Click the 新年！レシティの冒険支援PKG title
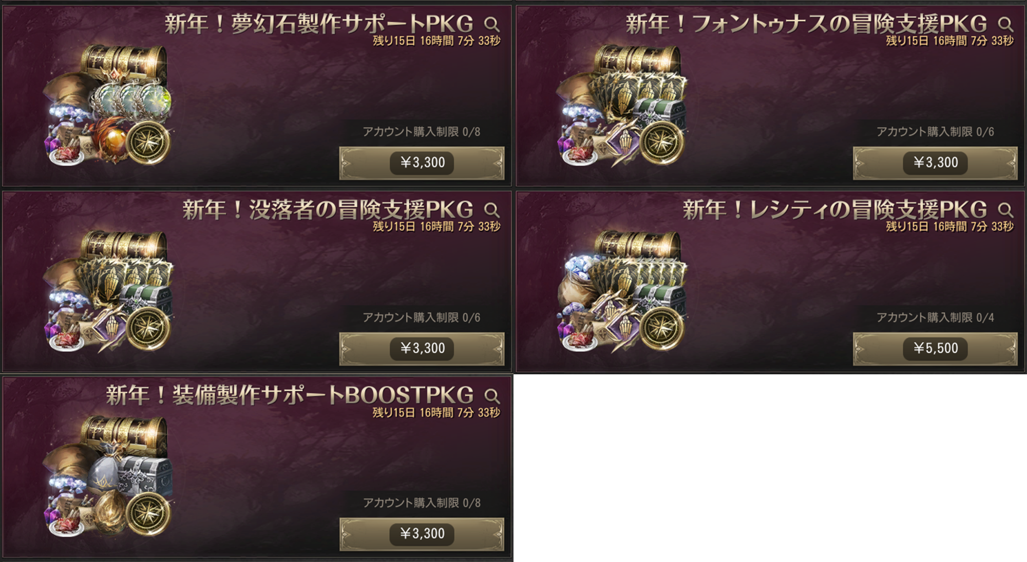1027x562 pixels. [835, 210]
